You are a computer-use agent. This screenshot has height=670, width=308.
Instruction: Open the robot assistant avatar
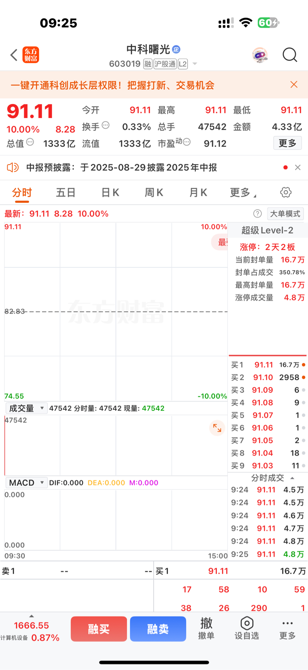[x=260, y=55]
